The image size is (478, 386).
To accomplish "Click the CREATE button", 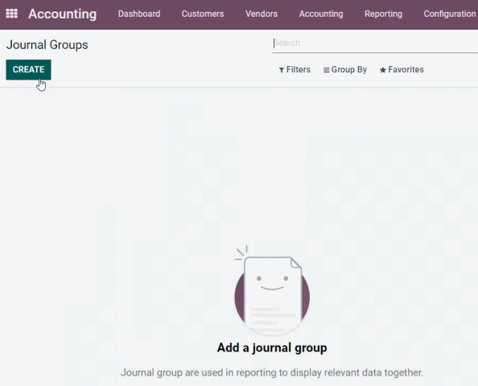I will 28,70.
